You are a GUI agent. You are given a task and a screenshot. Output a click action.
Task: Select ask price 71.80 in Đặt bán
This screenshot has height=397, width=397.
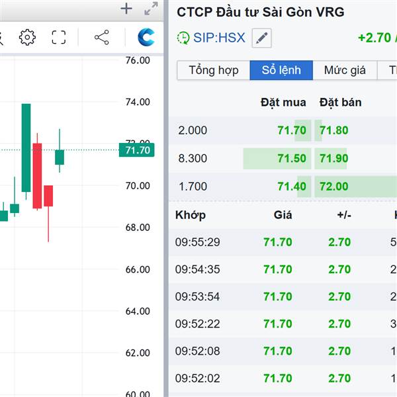click(x=333, y=130)
